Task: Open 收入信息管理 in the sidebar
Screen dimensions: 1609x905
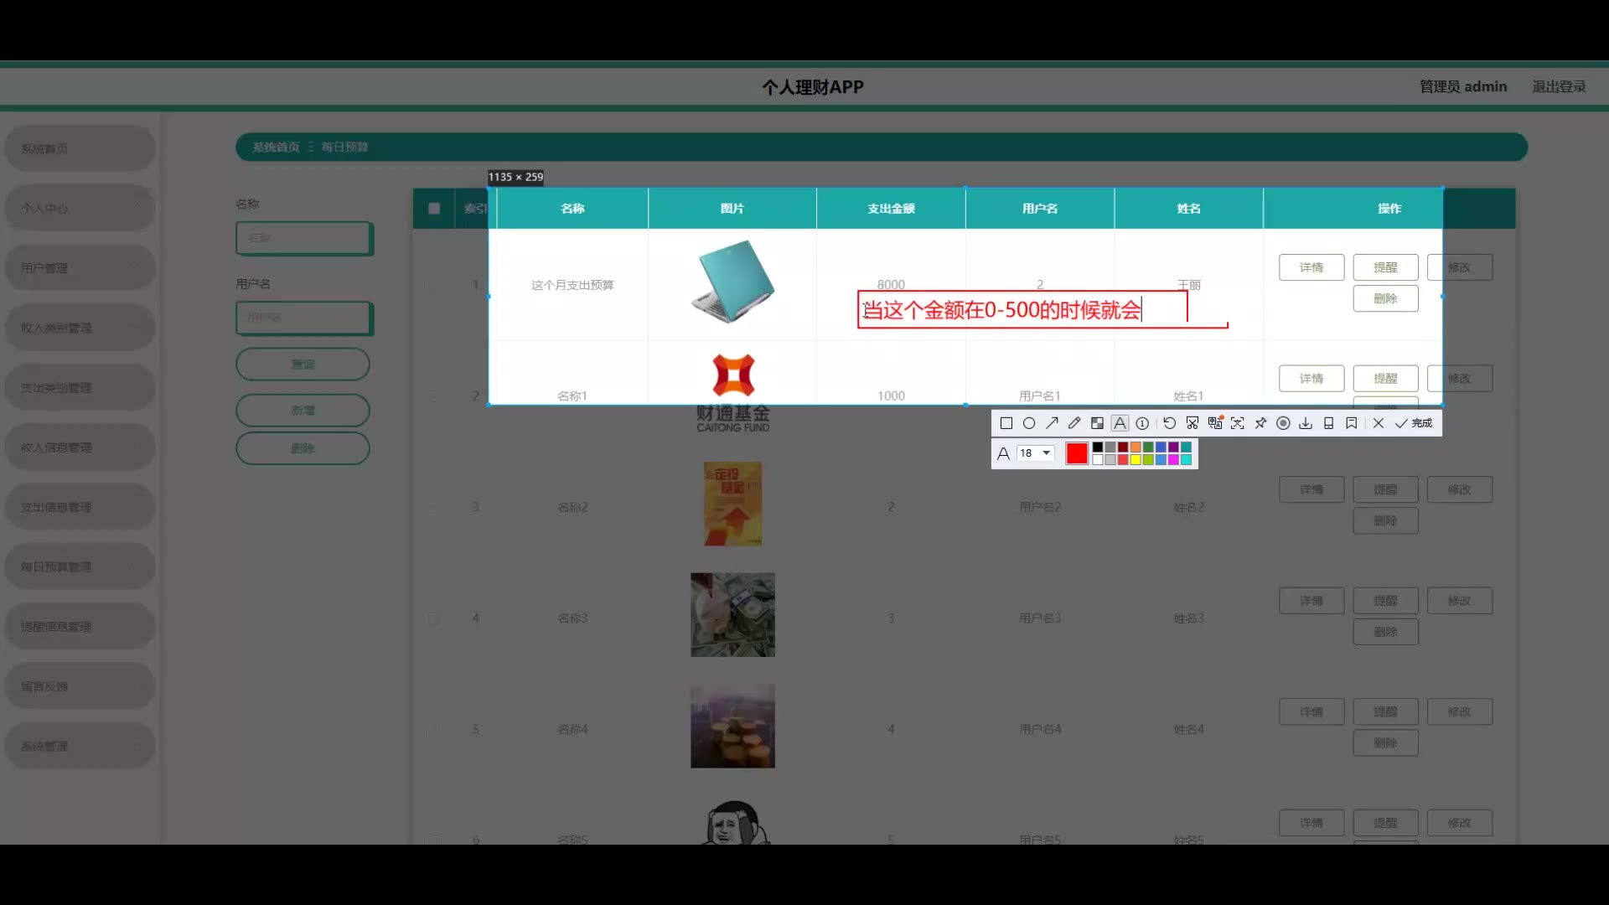Action: point(80,447)
